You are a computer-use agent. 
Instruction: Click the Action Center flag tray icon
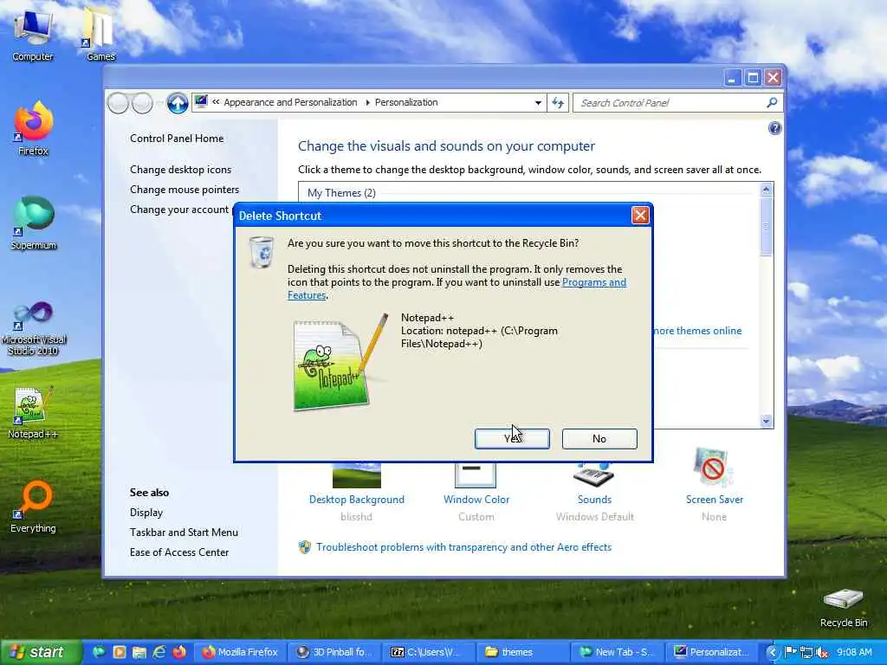tap(790, 653)
